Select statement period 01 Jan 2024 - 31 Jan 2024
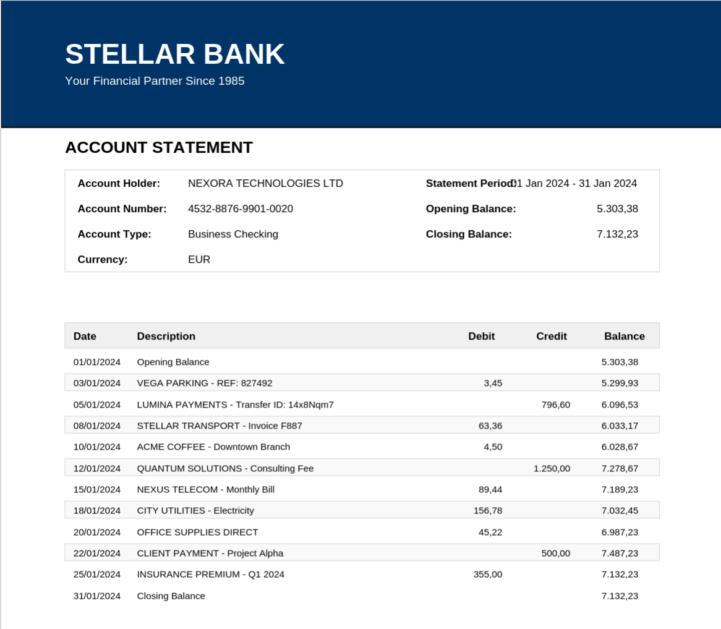 point(574,184)
